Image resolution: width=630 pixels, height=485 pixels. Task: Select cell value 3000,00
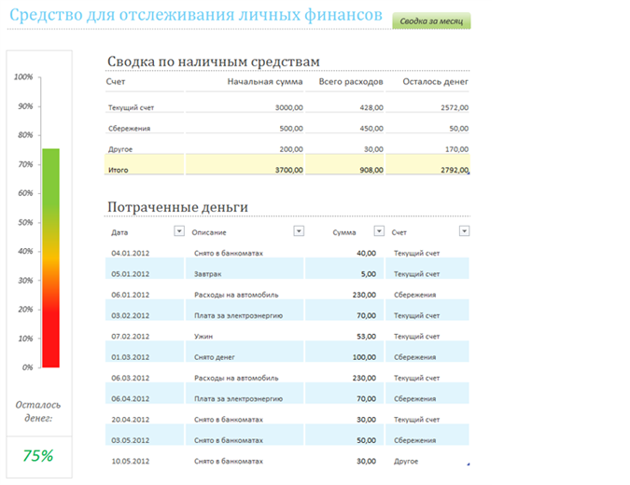[289, 107]
